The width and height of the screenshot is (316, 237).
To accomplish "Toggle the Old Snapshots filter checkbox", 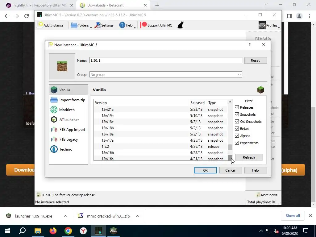I will point(237,121).
